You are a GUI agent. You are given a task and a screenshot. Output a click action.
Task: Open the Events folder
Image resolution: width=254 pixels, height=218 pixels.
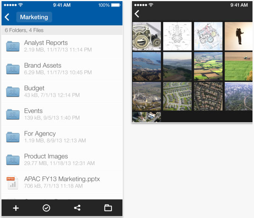[x=33, y=114]
